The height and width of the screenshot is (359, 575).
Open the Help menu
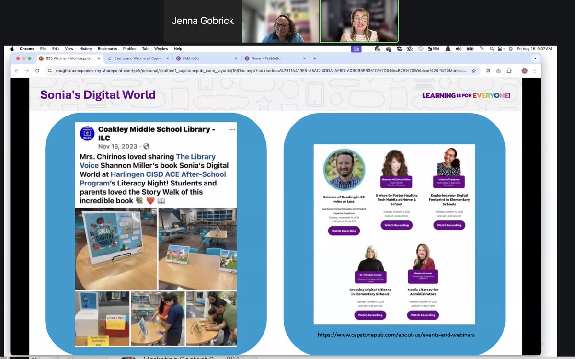coord(178,49)
